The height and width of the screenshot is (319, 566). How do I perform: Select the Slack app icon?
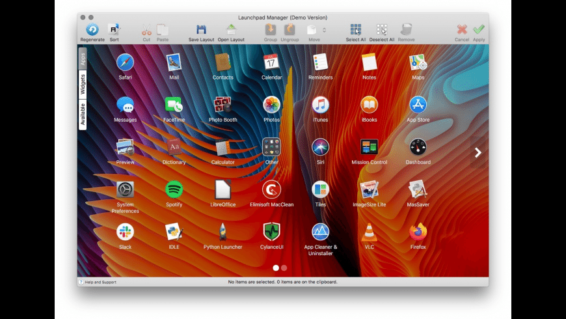click(x=126, y=232)
